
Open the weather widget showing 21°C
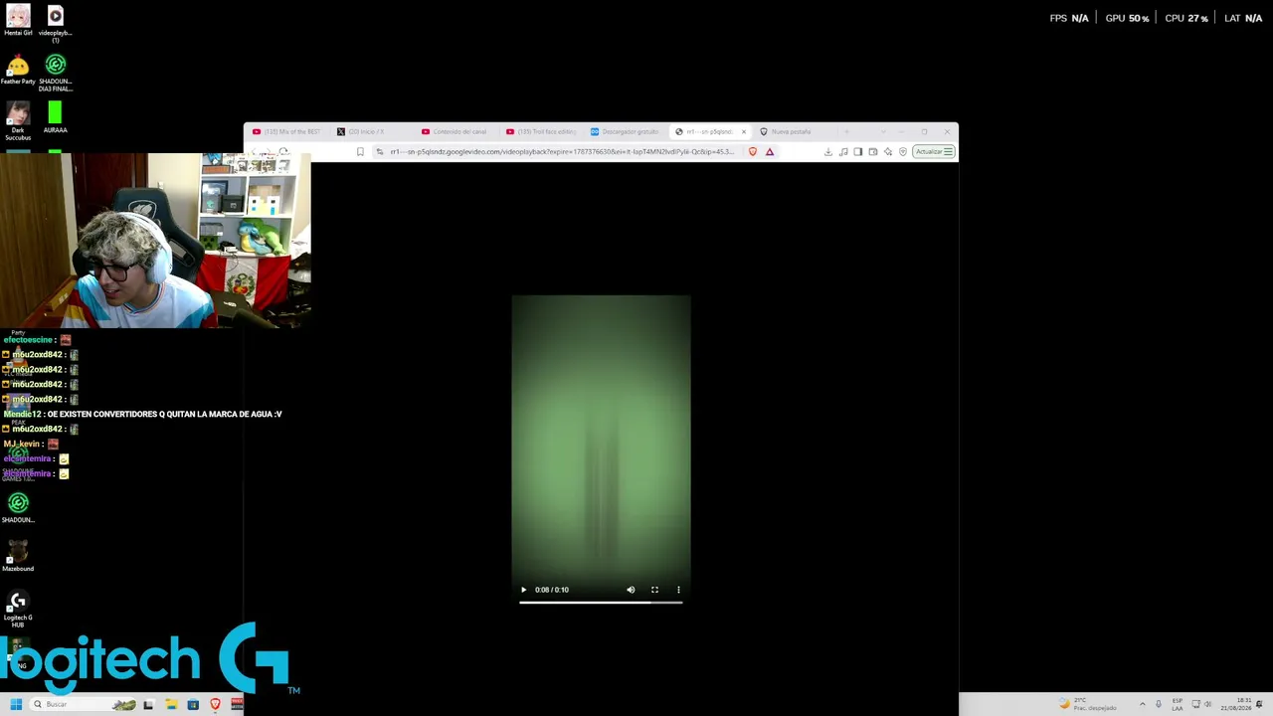click(1088, 704)
